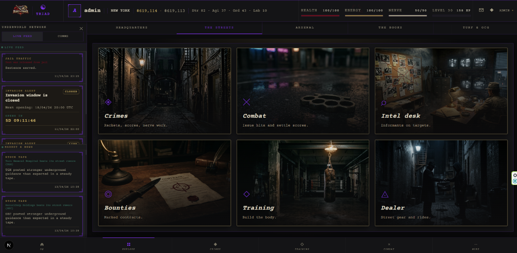517x253 pixels.
Task: Open the mail envelope icon
Action: (x=481, y=10)
